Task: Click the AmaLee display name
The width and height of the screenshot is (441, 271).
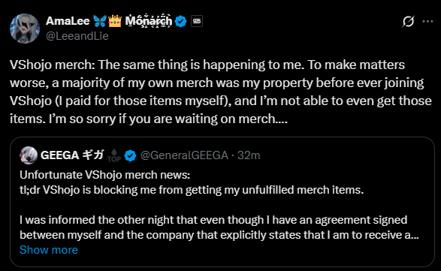Action: [x=68, y=21]
